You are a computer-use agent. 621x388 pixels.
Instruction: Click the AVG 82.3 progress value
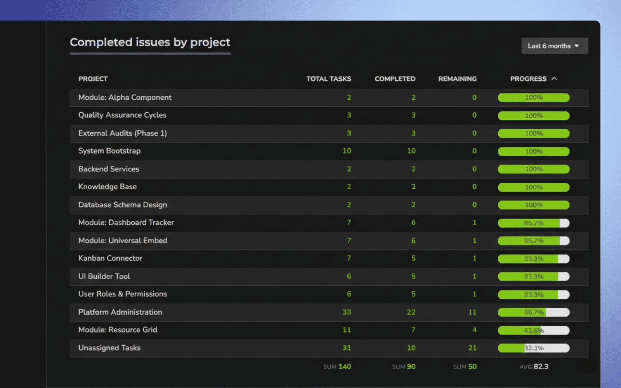[533, 366]
